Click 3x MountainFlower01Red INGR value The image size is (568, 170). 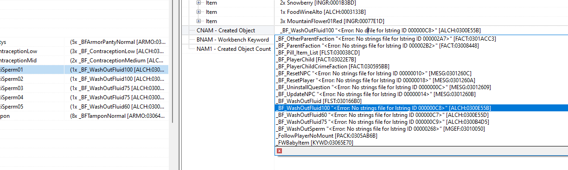tap(332, 21)
